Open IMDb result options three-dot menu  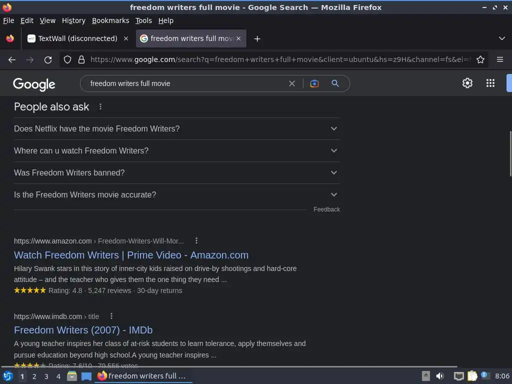(x=111, y=316)
